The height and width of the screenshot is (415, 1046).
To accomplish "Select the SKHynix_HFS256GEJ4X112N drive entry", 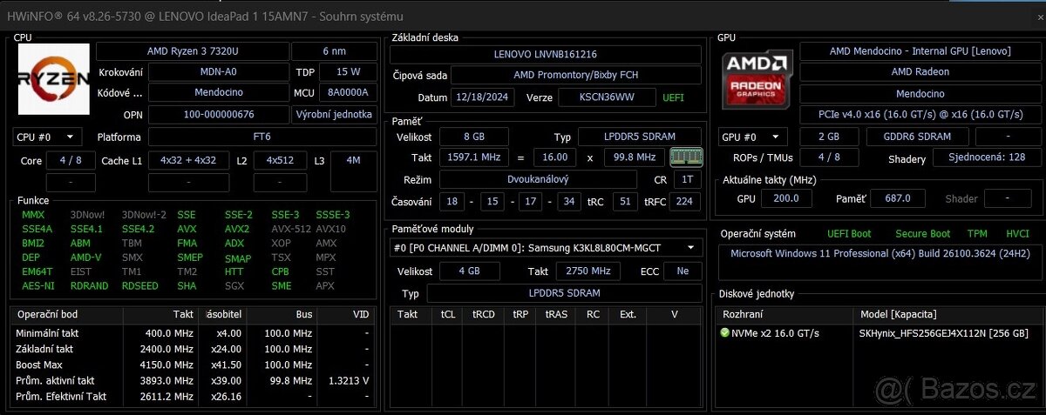I will tap(944, 333).
